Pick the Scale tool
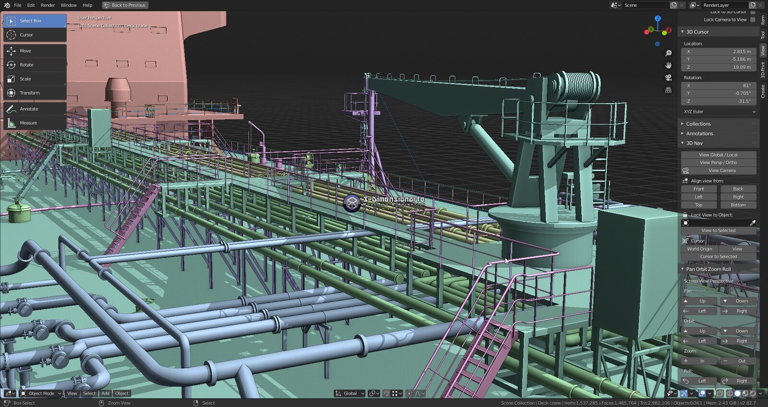Screen dimensions: 768x407 coord(35,78)
